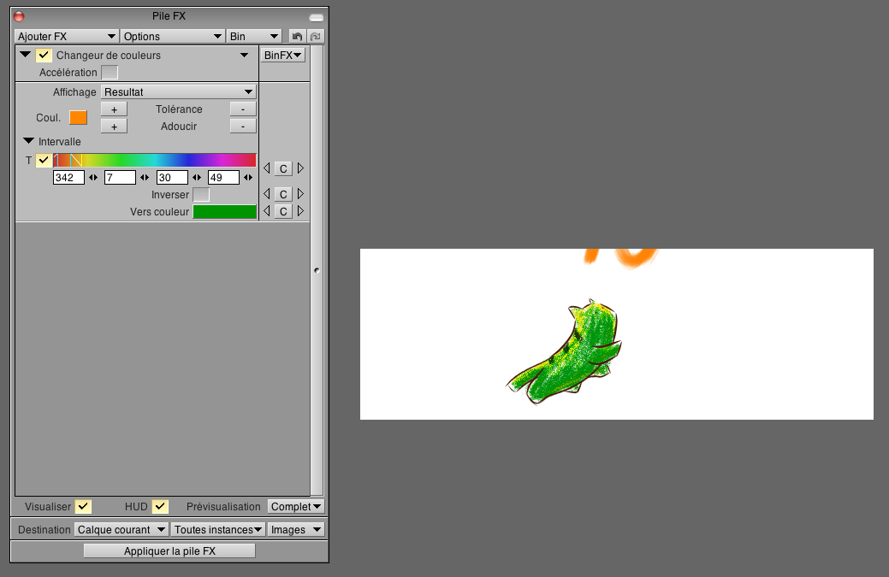Screen dimensions: 889x577
Task: Open the Options menu
Action: 172,36
